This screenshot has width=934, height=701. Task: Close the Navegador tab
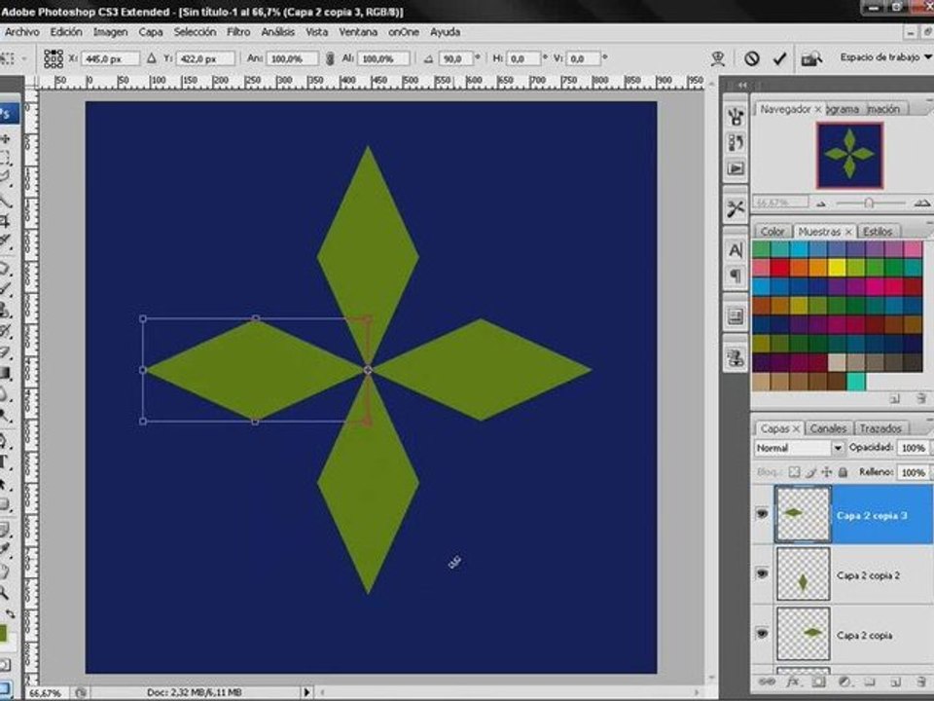point(818,109)
